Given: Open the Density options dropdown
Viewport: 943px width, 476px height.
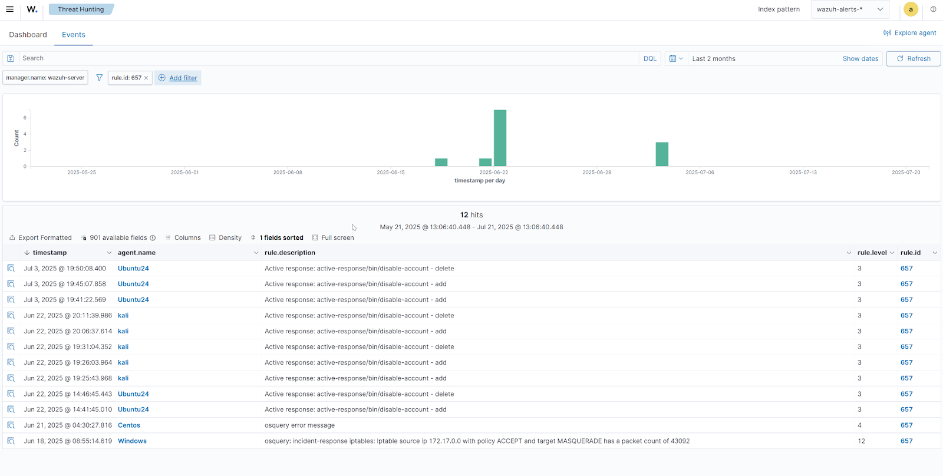Looking at the screenshot, I should 225,237.
